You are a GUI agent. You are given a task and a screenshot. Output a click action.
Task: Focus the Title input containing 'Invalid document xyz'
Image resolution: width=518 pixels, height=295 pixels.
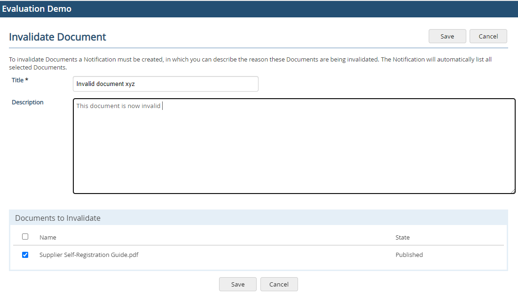[x=165, y=84]
